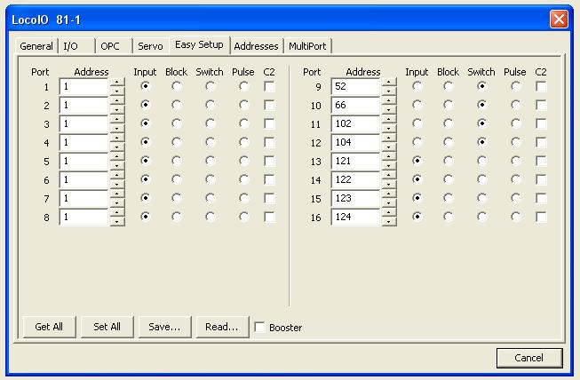
Task: Close the LocoIO dialog with the X button
Action: pos(559,19)
